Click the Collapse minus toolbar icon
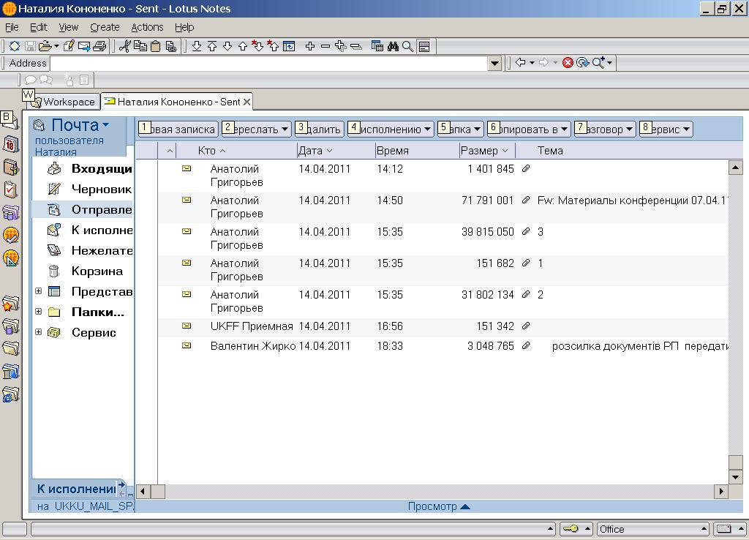Viewport: 749px width, 540px height. 325,46
